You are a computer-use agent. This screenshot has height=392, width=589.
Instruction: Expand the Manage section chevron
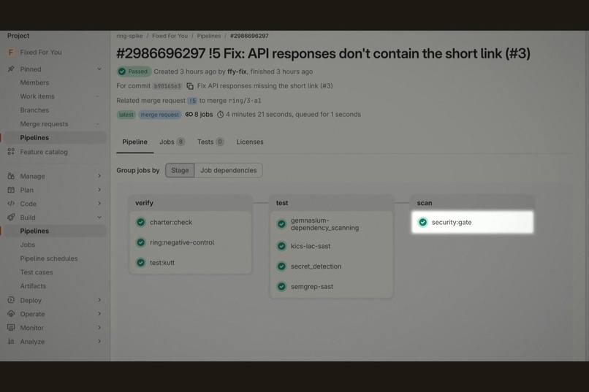click(x=99, y=176)
